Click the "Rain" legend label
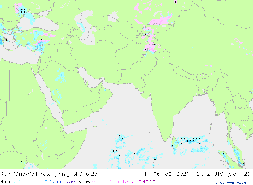This screenshot has height=185, width=253. pos(5,182)
